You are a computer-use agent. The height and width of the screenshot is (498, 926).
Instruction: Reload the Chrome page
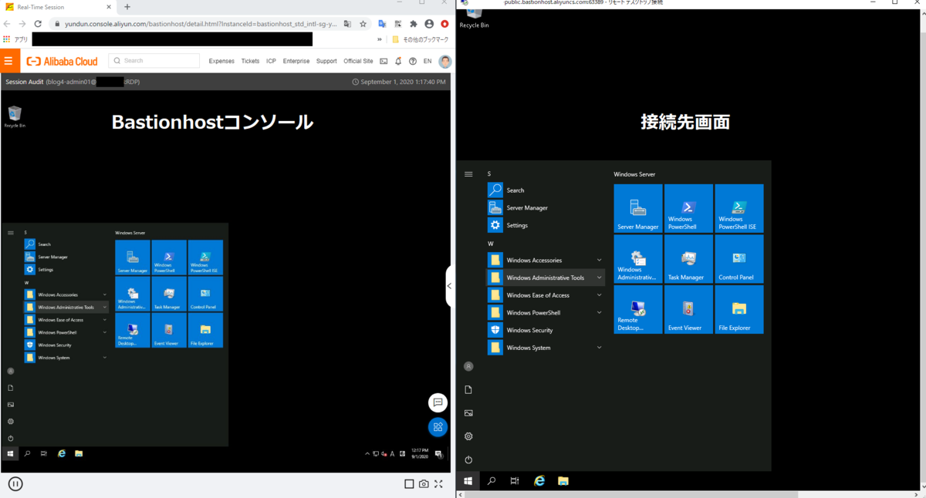coord(38,24)
